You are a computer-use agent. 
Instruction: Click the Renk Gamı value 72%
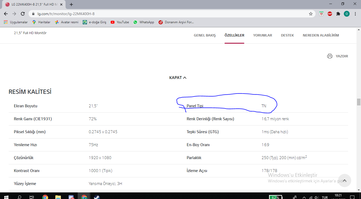[x=93, y=119]
